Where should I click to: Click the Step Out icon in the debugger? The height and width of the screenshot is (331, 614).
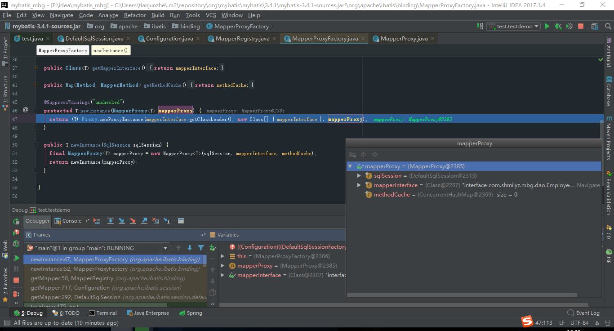pyautogui.click(x=145, y=221)
